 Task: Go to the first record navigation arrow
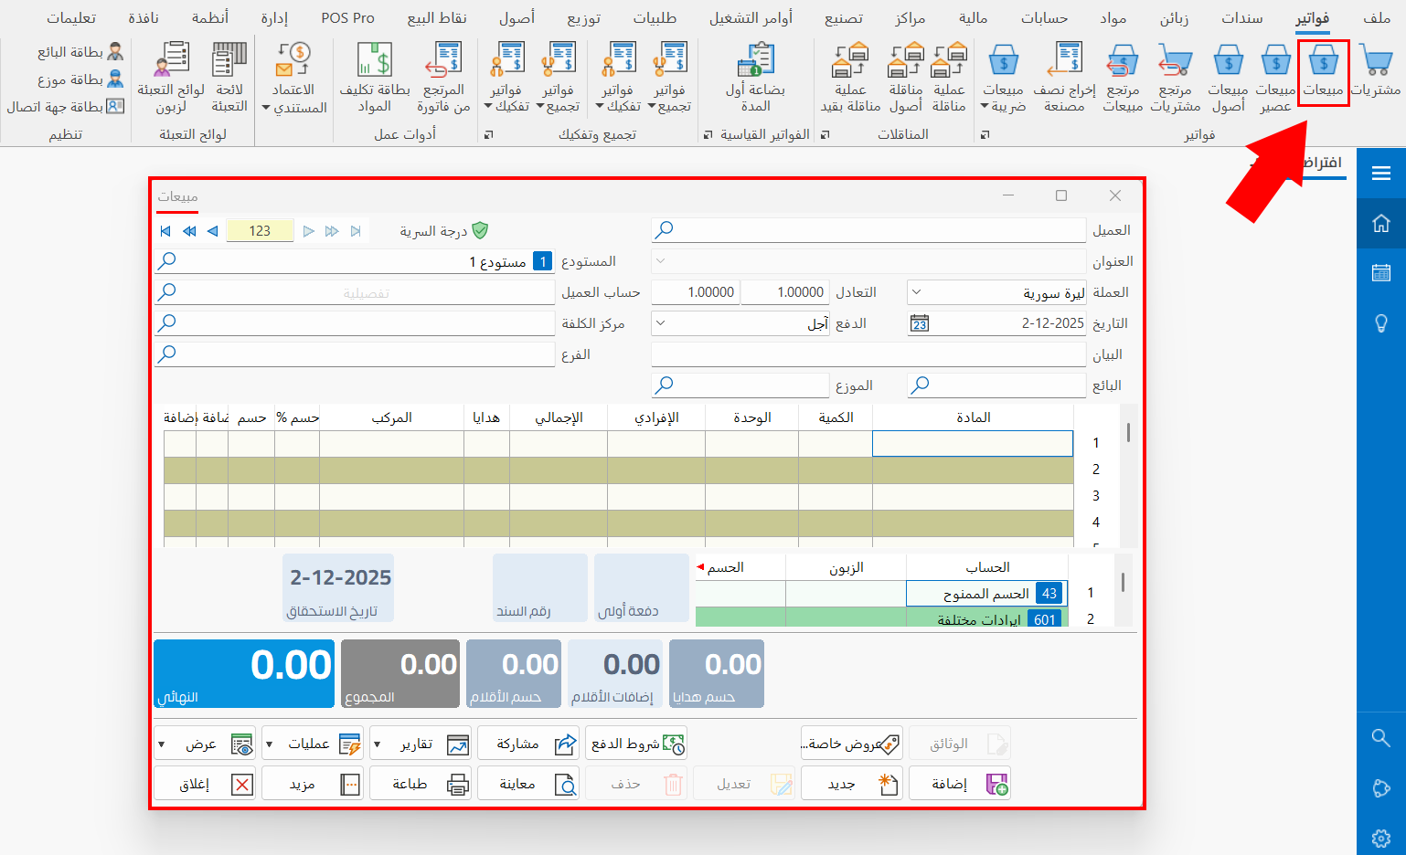tap(165, 231)
